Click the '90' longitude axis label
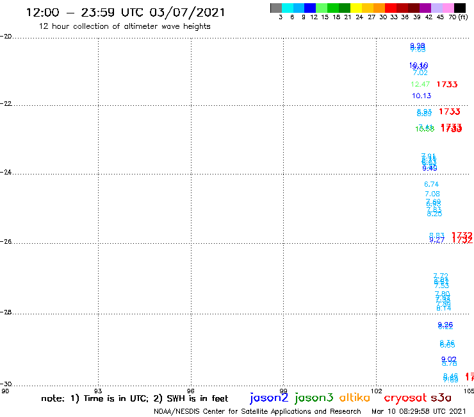 5,391
